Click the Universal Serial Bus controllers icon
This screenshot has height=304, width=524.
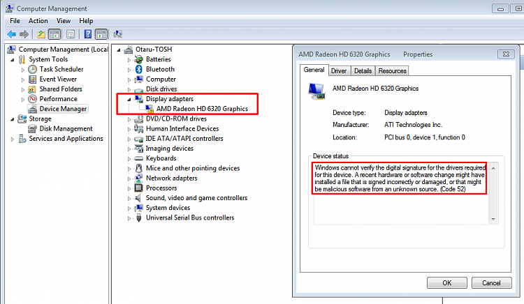click(x=139, y=218)
